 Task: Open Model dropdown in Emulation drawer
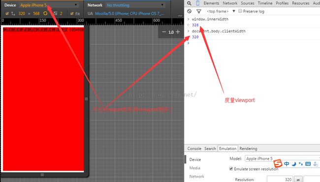click(x=283, y=158)
